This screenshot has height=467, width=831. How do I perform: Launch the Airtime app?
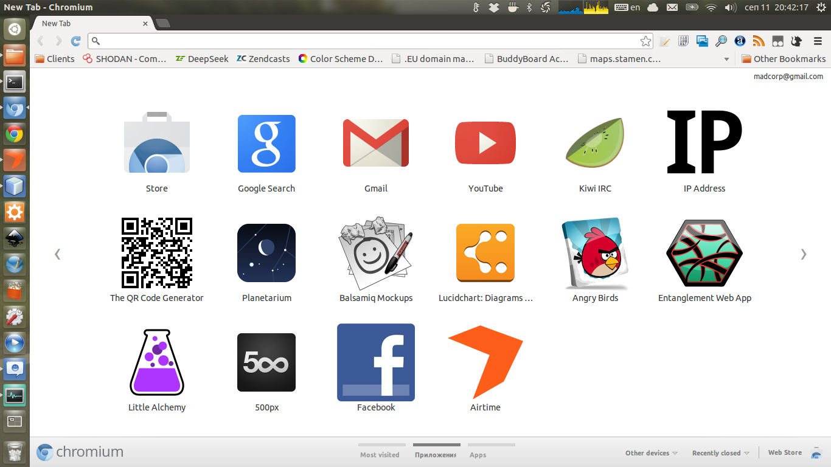coord(485,362)
